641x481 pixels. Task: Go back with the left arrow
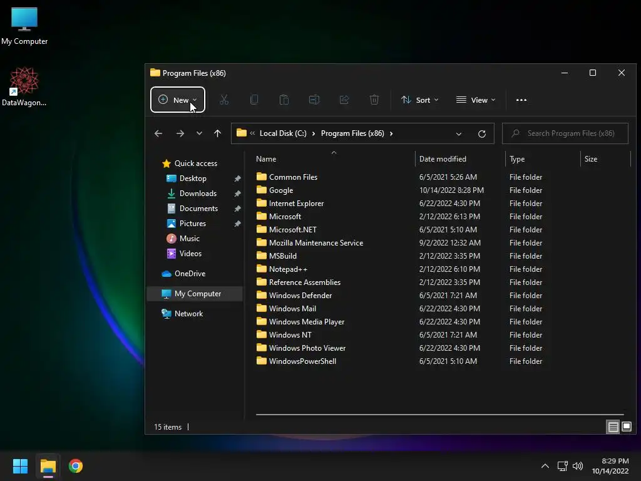[x=158, y=133]
